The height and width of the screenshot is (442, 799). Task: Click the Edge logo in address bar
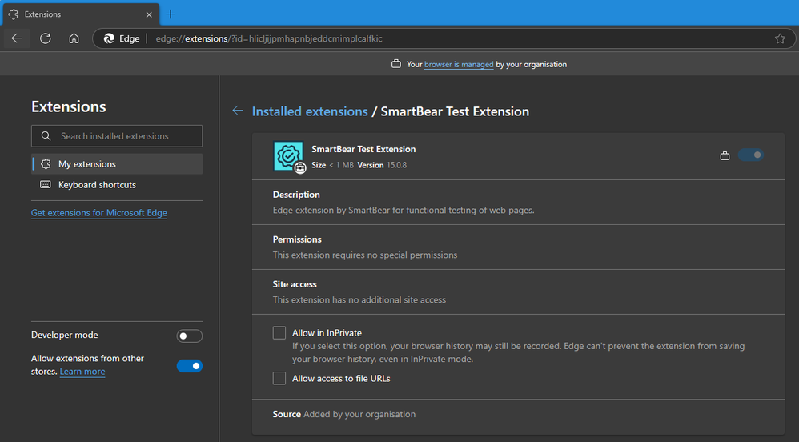coord(109,38)
